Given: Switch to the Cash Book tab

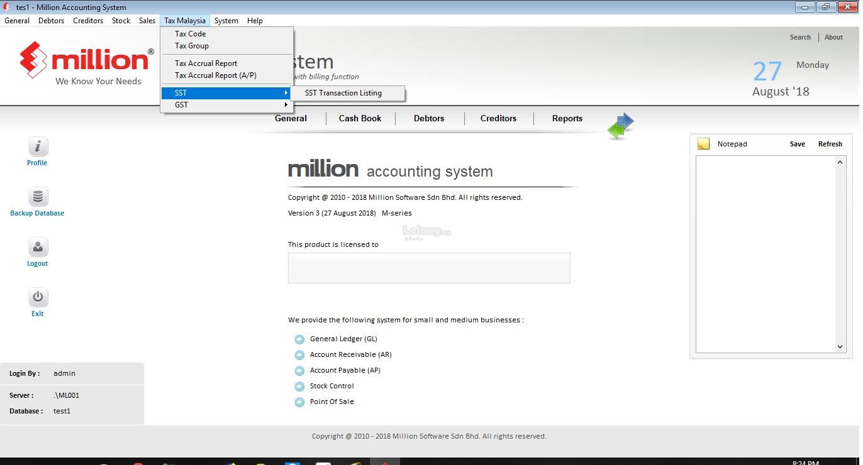Looking at the screenshot, I should pyautogui.click(x=360, y=118).
